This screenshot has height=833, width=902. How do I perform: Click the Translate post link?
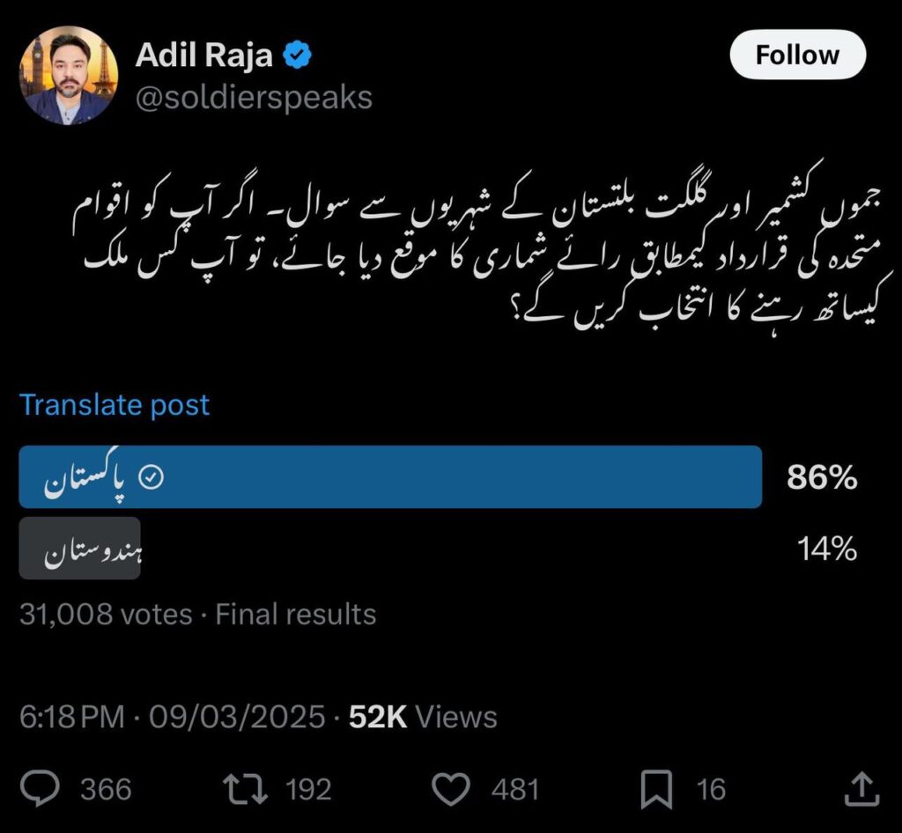point(115,405)
